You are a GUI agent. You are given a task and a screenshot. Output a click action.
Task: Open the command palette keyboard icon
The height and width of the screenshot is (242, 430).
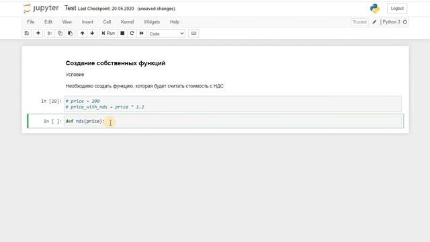click(193, 34)
